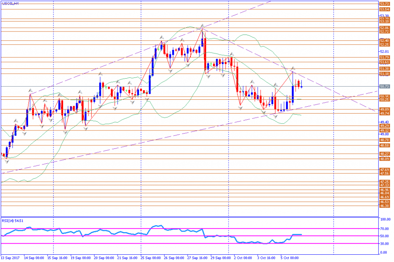
Task: Click the 46.38 support level label
Action: point(384,206)
